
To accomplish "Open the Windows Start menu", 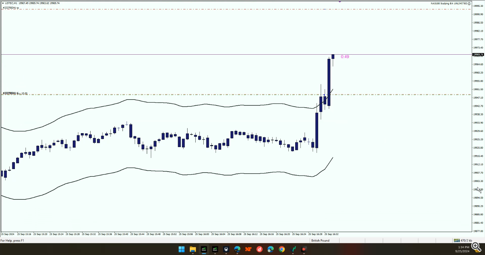I will (x=181, y=249).
